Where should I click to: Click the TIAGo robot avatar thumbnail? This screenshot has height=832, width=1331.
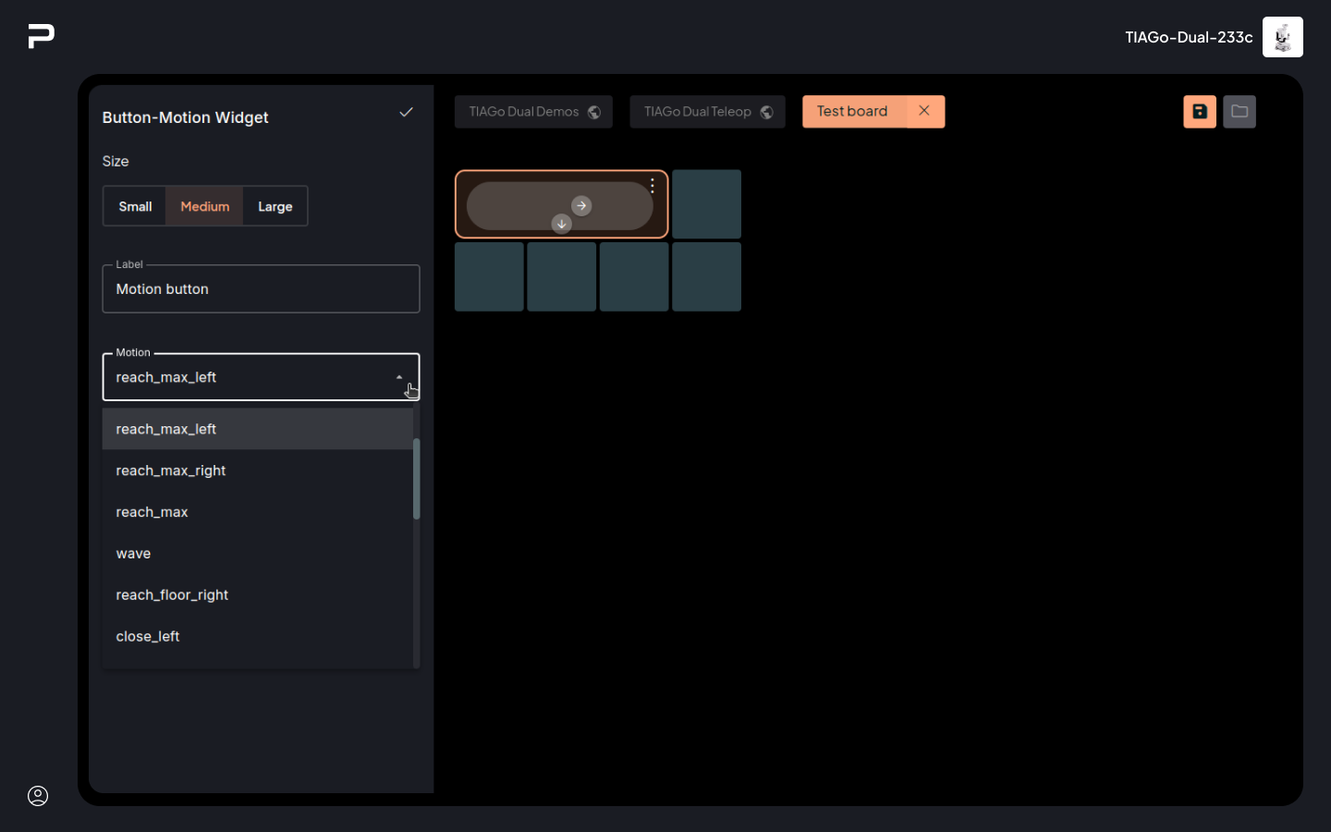click(1282, 37)
